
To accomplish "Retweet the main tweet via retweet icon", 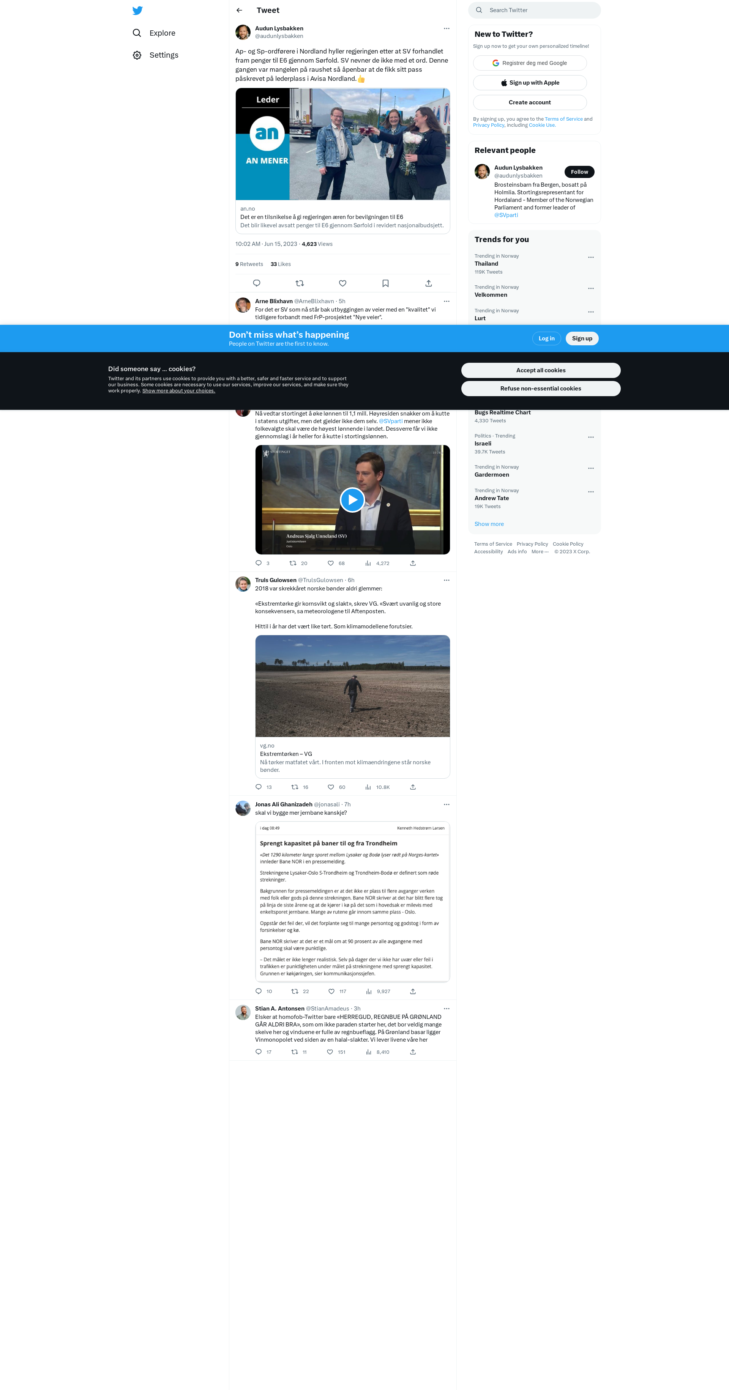I will [300, 283].
